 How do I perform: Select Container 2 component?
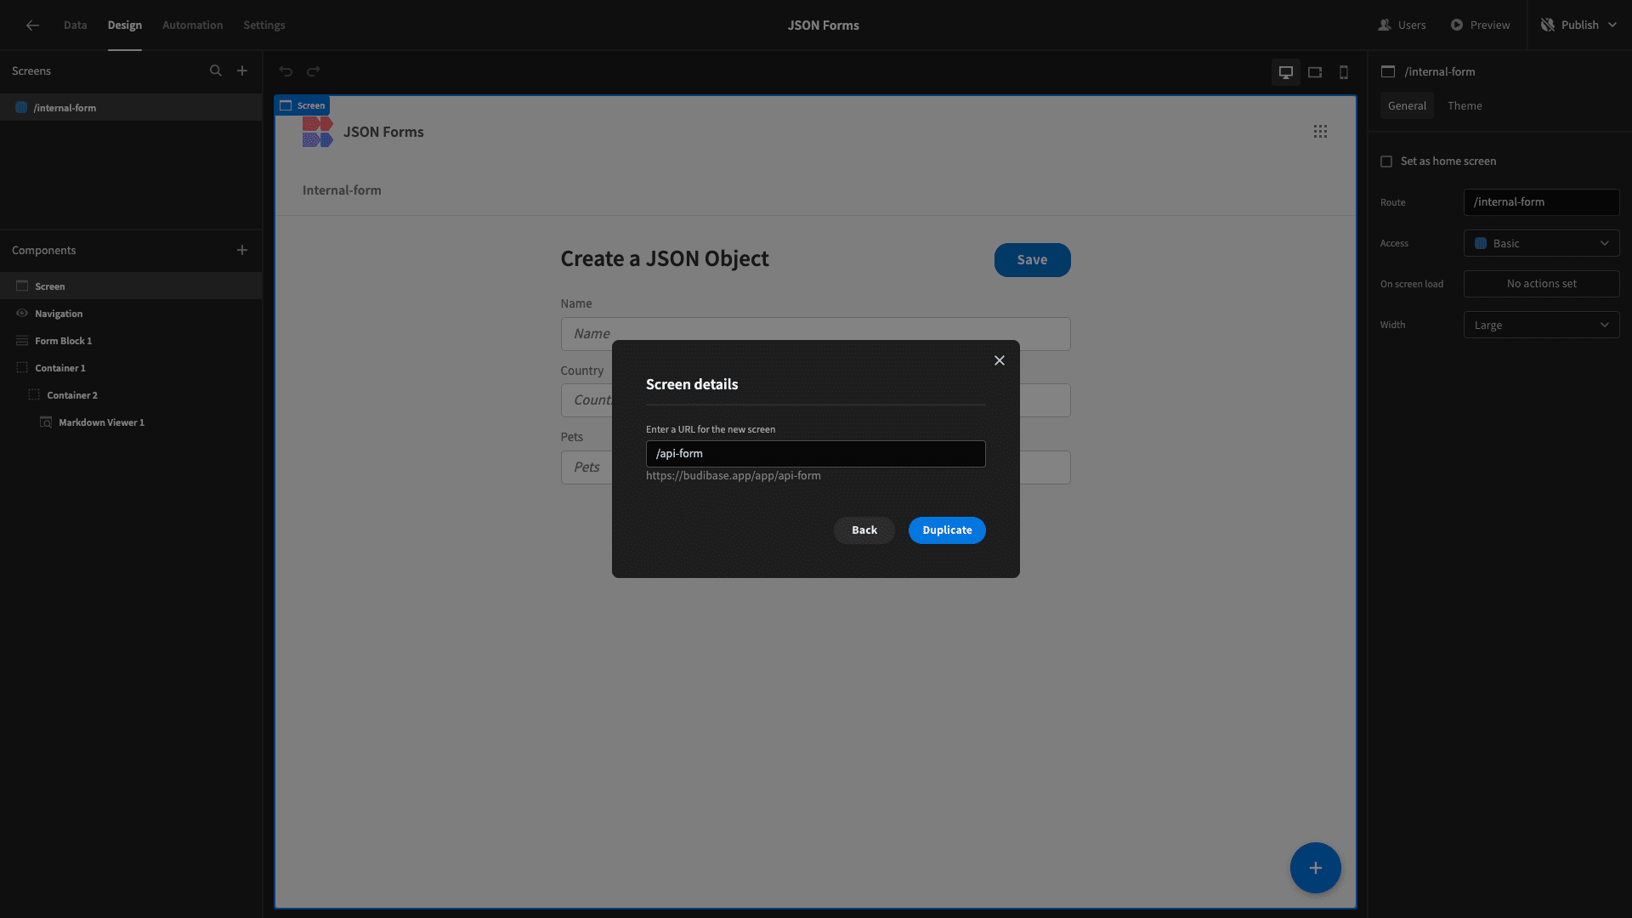click(131, 395)
